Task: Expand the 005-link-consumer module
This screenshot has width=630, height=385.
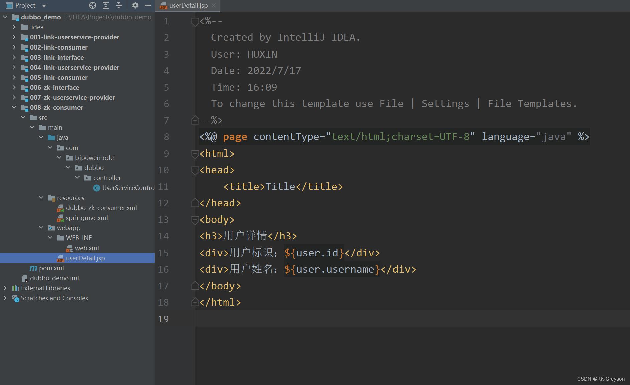Action: click(x=14, y=77)
